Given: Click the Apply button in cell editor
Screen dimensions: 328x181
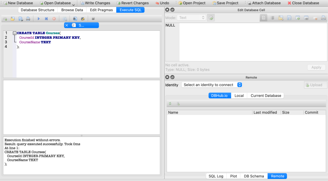Looking at the screenshot, I should pyautogui.click(x=316, y=67).
